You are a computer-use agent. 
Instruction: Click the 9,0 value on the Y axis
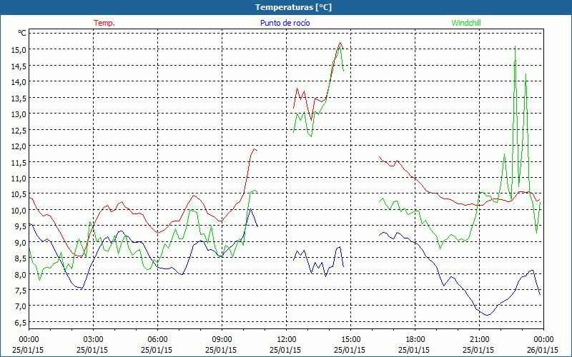21,242
